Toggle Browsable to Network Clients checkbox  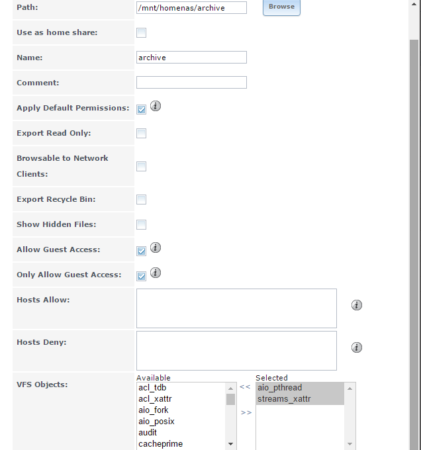click(x=141, y=166)
